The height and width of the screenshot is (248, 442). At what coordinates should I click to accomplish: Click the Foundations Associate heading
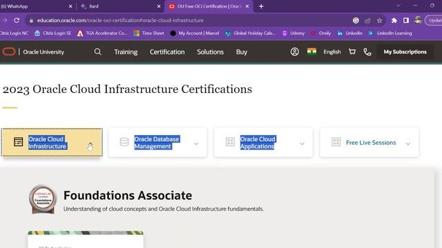pyautogui.click(x=128, y=196)
